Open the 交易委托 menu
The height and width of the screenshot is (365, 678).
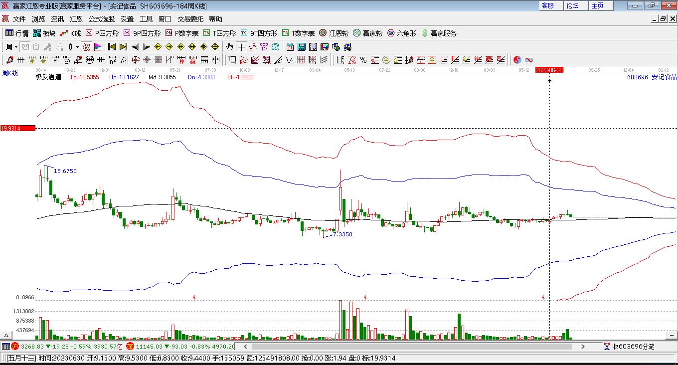190,19
